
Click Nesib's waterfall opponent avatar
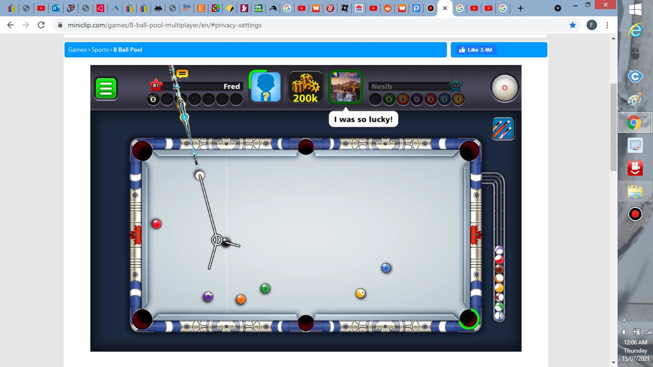[x=345, y=87]
